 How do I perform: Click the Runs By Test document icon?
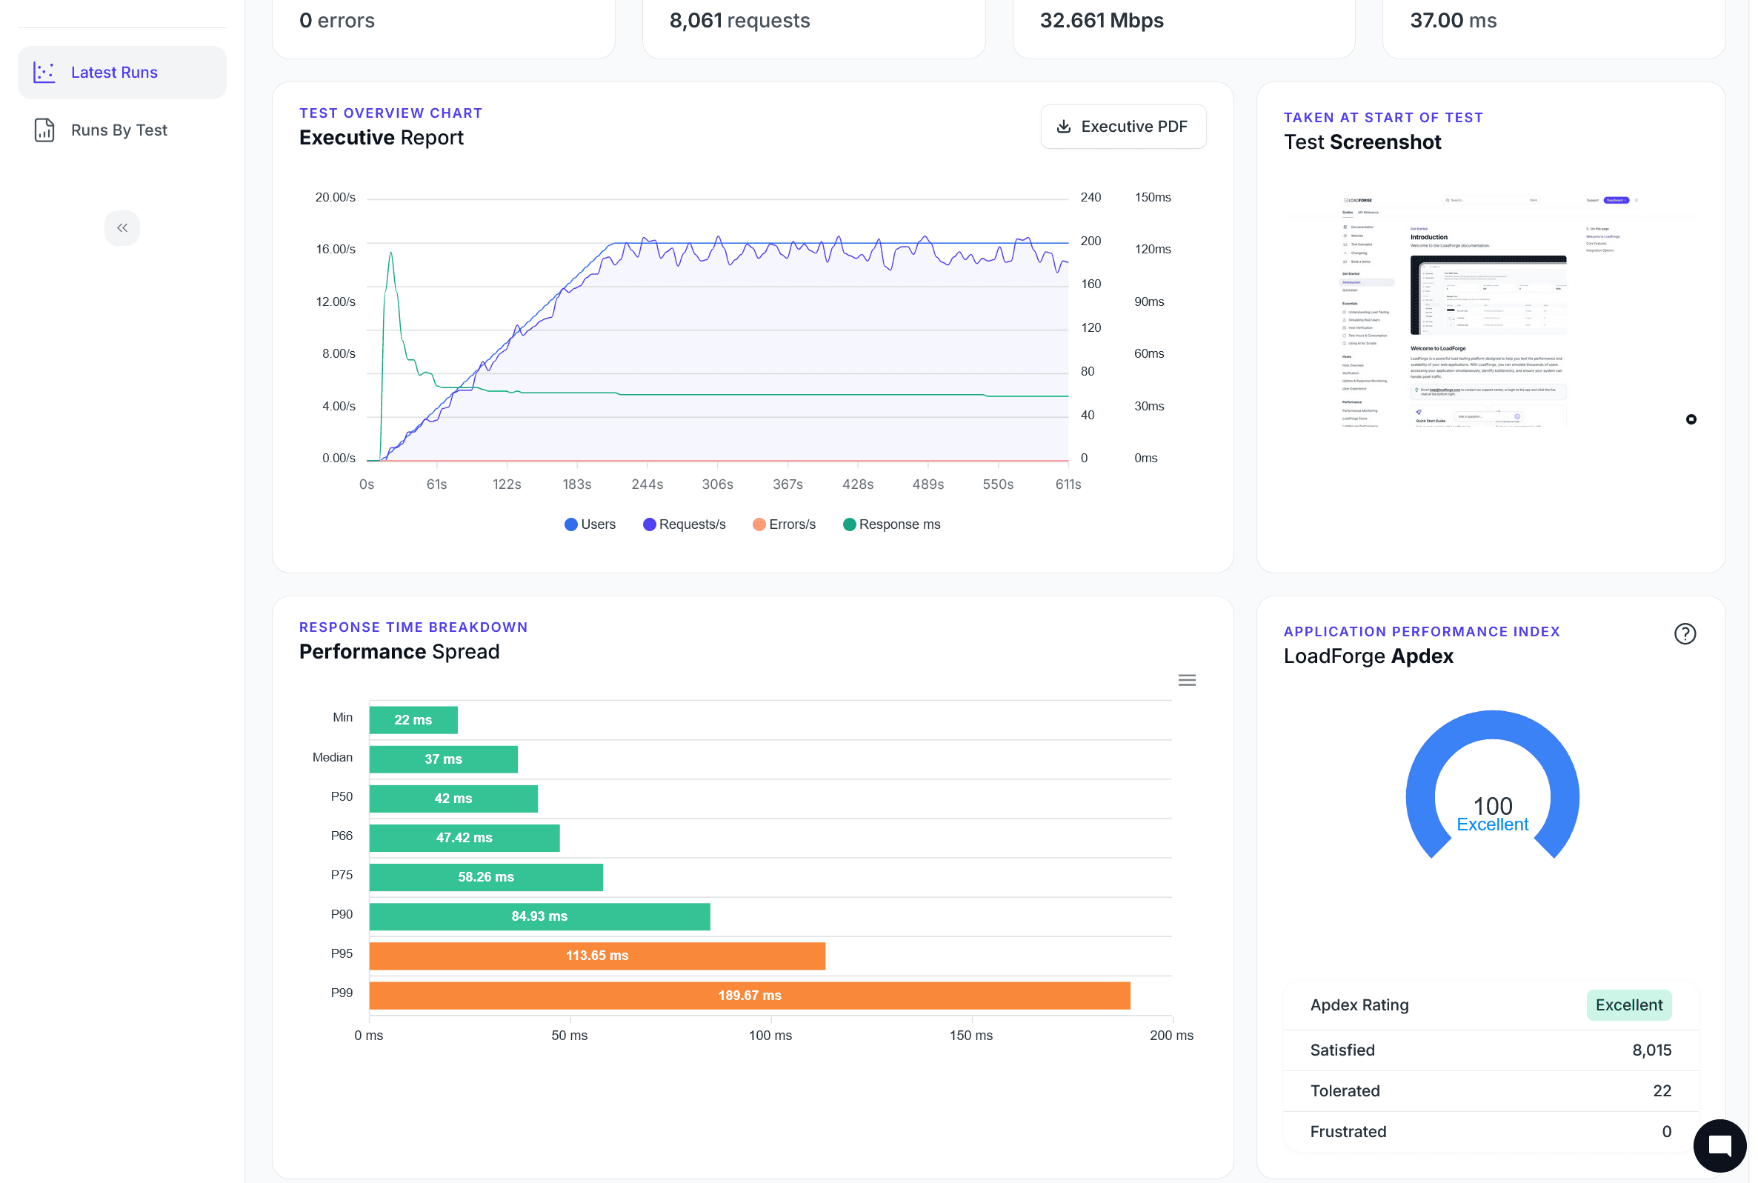[44, 130]
